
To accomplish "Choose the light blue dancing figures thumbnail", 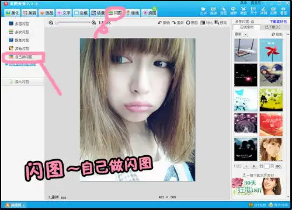I will pos(246,100).
